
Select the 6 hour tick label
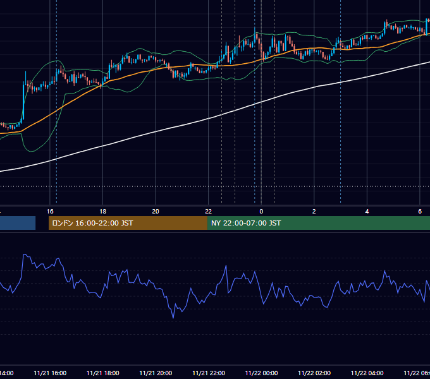(x=420, y=212)
